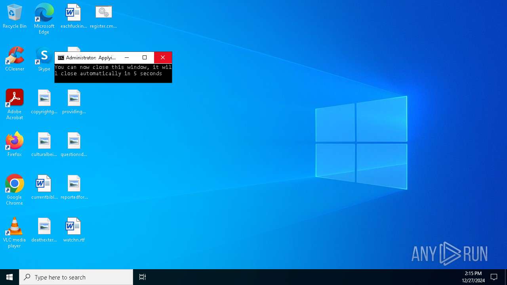The height and width of the screenshot is (285, 507).
Task: Select the register.cmd file icon
Action: [103, 17]
